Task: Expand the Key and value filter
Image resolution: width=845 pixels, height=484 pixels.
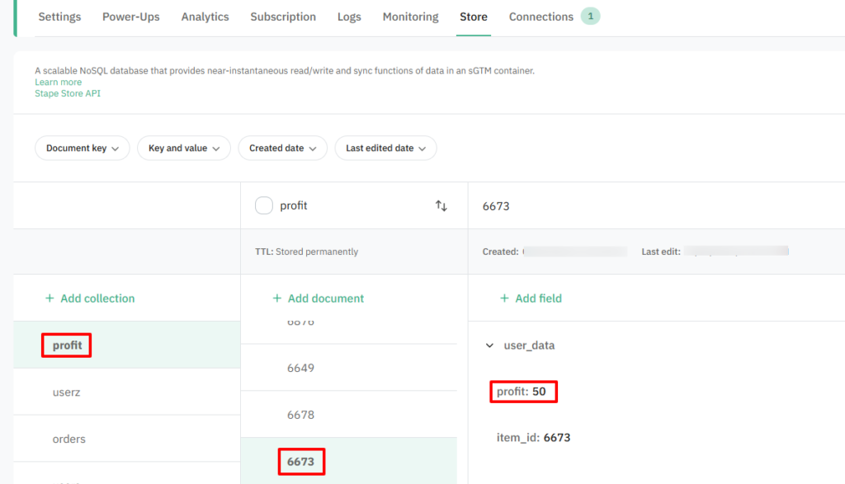Action: click(184, 148)
